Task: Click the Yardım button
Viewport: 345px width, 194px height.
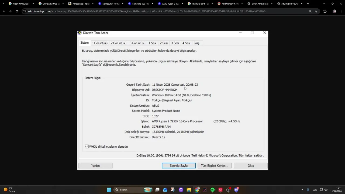Action: pos(95,166)
